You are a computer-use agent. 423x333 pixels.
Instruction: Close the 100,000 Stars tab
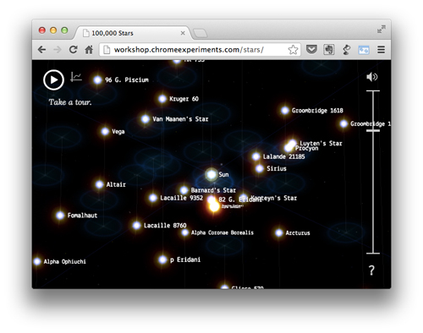click(x=183, y=33)
